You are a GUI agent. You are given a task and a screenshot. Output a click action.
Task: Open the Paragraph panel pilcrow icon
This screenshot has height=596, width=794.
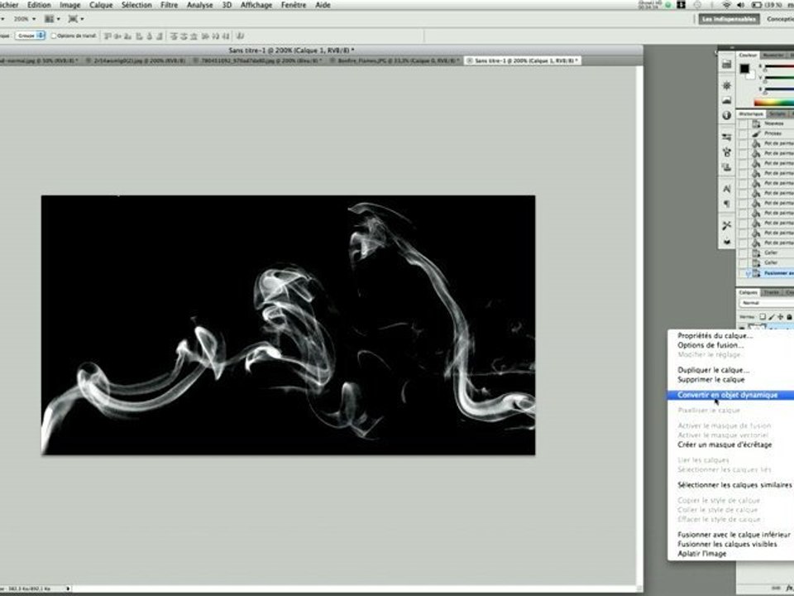click(727, 204)
